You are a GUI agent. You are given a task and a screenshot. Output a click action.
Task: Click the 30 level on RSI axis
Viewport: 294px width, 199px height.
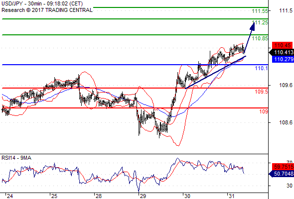(x=290, y=186)
